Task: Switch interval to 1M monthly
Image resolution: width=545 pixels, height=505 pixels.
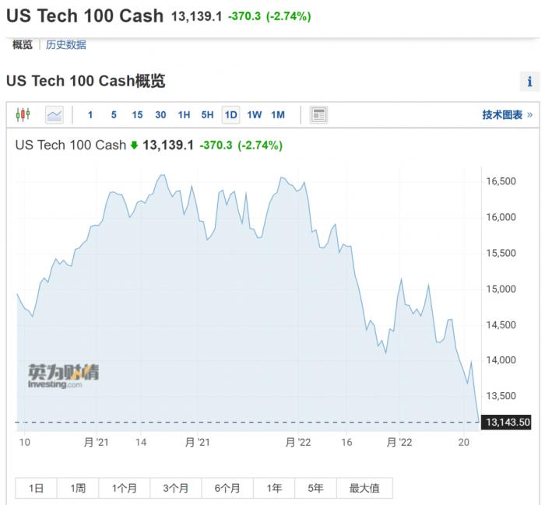Action: (x=278, y=115)
